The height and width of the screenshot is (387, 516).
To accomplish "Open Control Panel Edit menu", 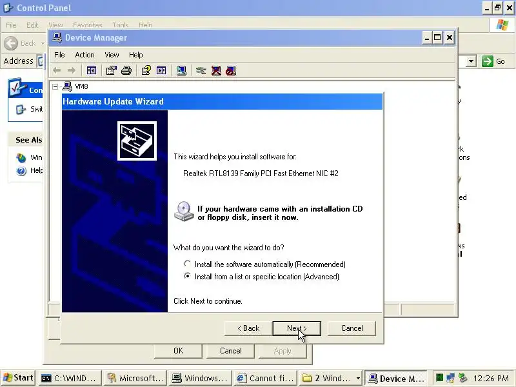I will [32, 25].
